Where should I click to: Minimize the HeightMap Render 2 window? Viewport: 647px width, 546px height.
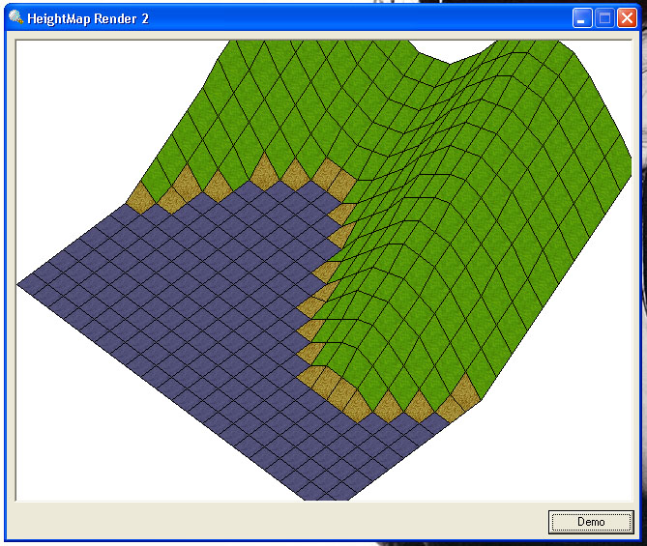click(x=582, y=17)
